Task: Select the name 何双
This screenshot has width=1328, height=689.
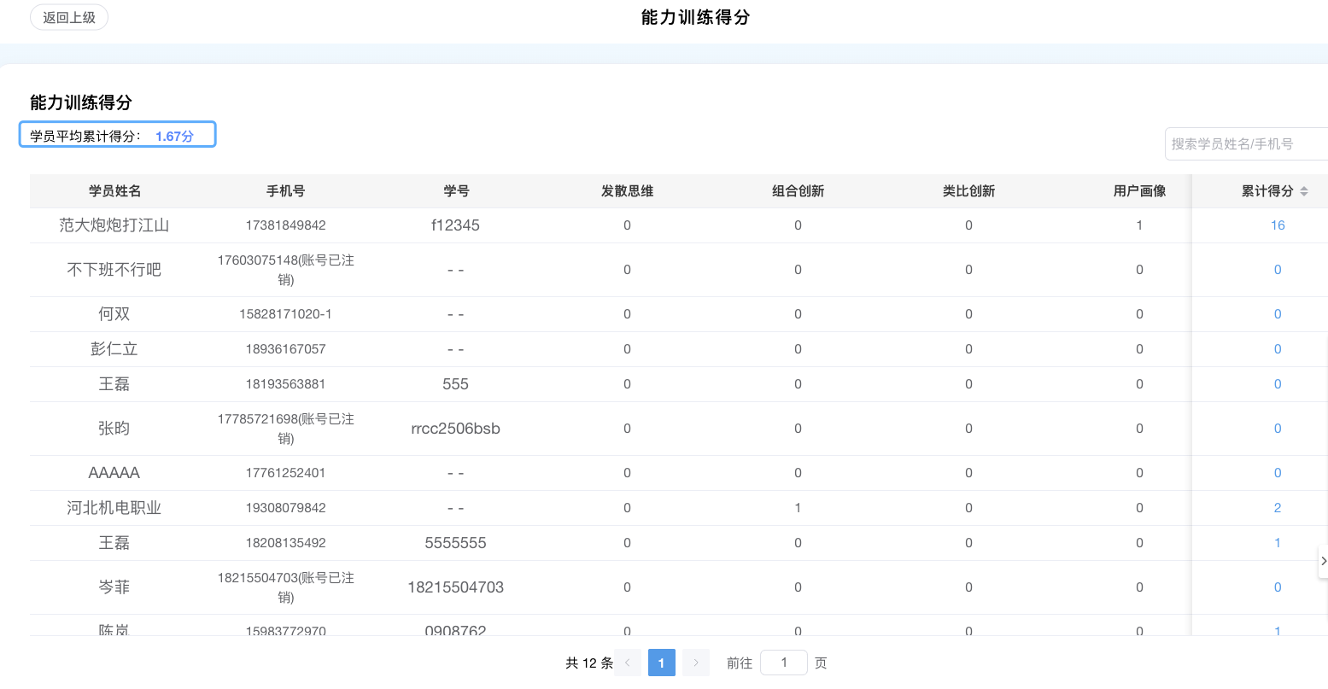Action: pos(114,314)
